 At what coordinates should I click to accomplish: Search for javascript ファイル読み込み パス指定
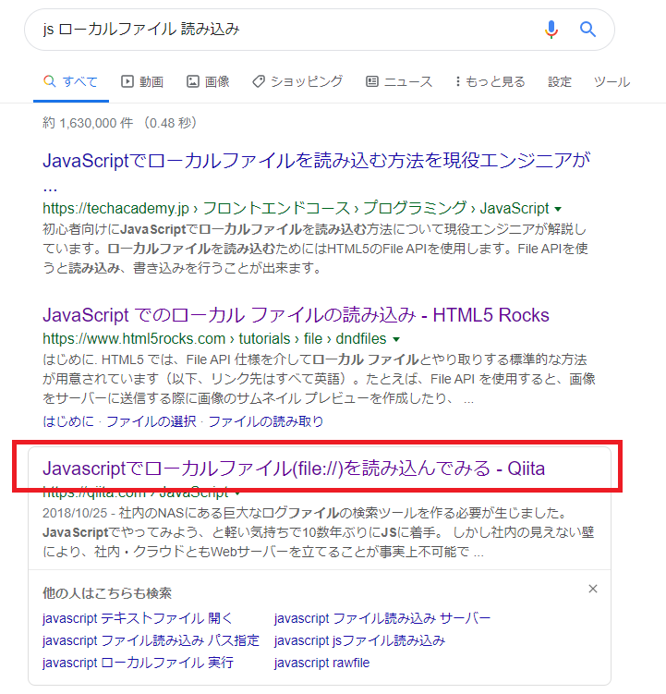(151, 640)
